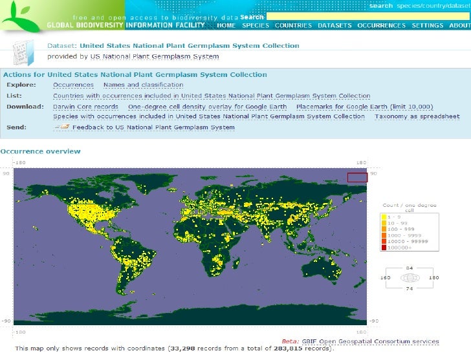Download Darwin Core records
The width and height of the screenshot is (471, 353).
(85, 107)
